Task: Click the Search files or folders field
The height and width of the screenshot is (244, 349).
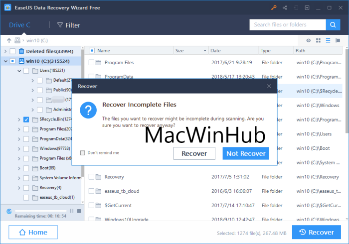Action: tap(288, 25)
